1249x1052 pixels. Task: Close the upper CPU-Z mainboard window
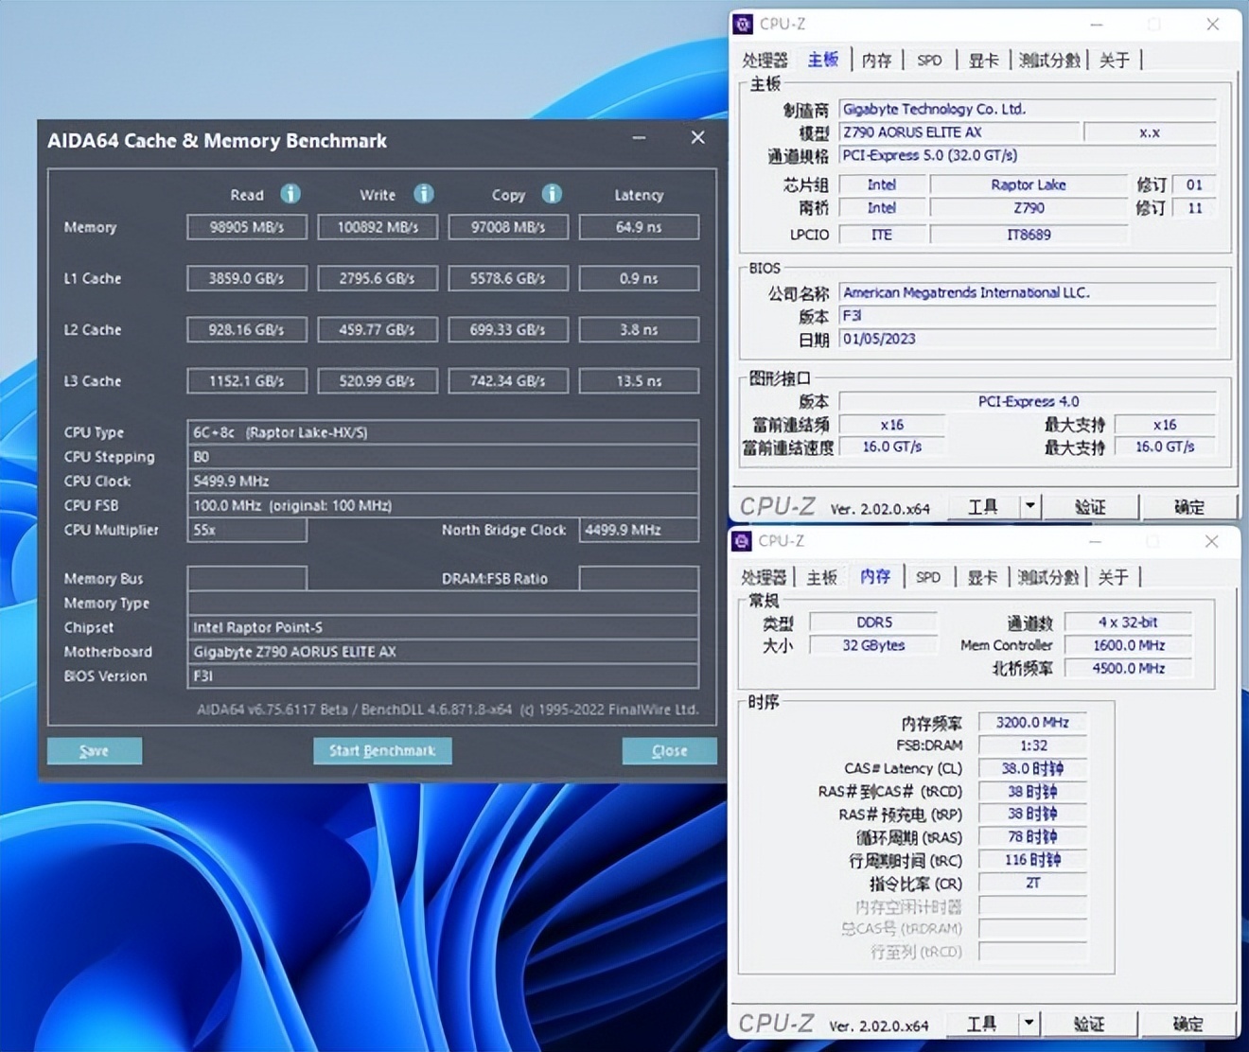point(1212,25)
